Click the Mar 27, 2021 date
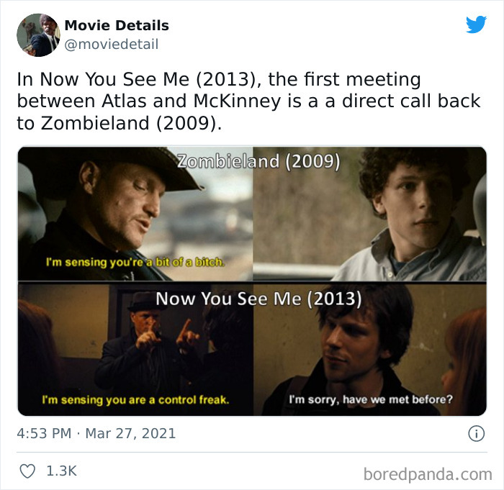504x490 pixels. (x=130, y=433)
